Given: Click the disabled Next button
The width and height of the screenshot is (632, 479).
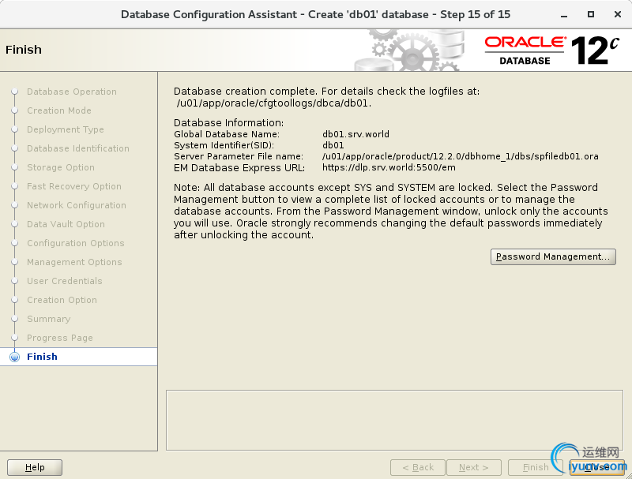Looking at the screenshot, I should pyautogui.click(x=473, y=467).
